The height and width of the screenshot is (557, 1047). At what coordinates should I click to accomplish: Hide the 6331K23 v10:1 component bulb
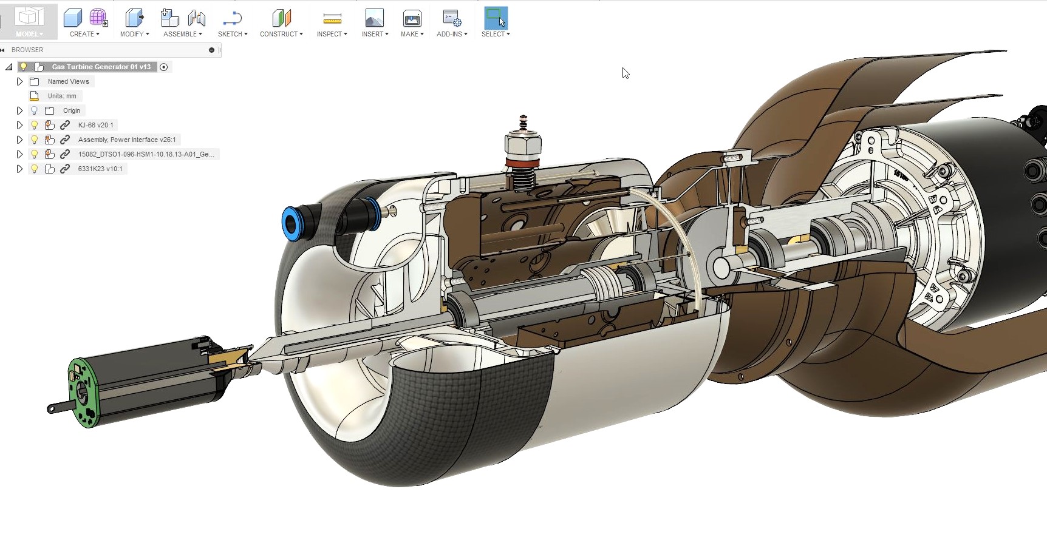coord(35,169)
